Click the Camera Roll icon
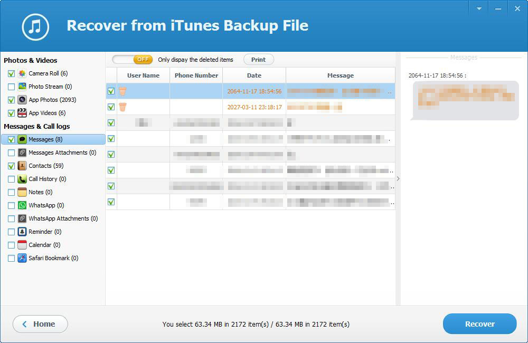The image size is (528, 343). tap(22, 73)
